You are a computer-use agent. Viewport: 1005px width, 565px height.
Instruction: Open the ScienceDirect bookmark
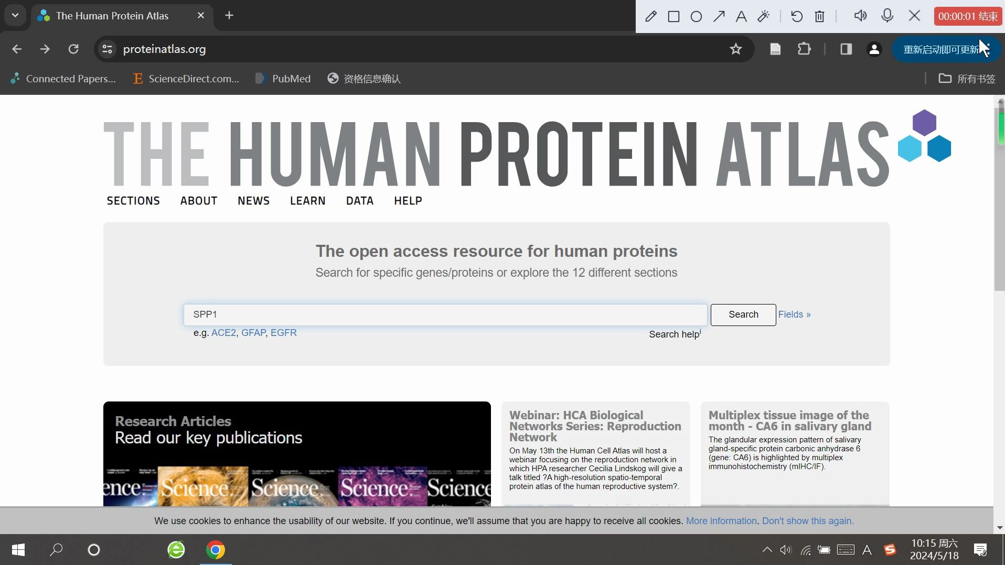(186, 79)
